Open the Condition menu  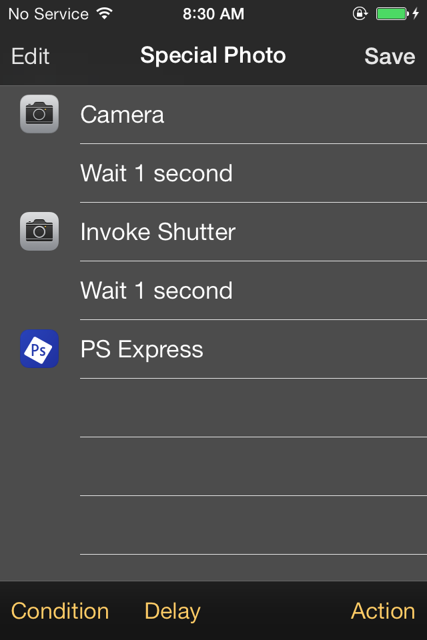click(x=60, y=611)
